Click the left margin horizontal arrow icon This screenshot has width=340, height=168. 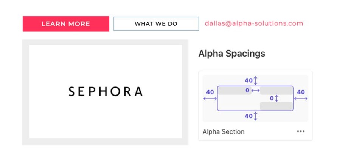(210, 99)
